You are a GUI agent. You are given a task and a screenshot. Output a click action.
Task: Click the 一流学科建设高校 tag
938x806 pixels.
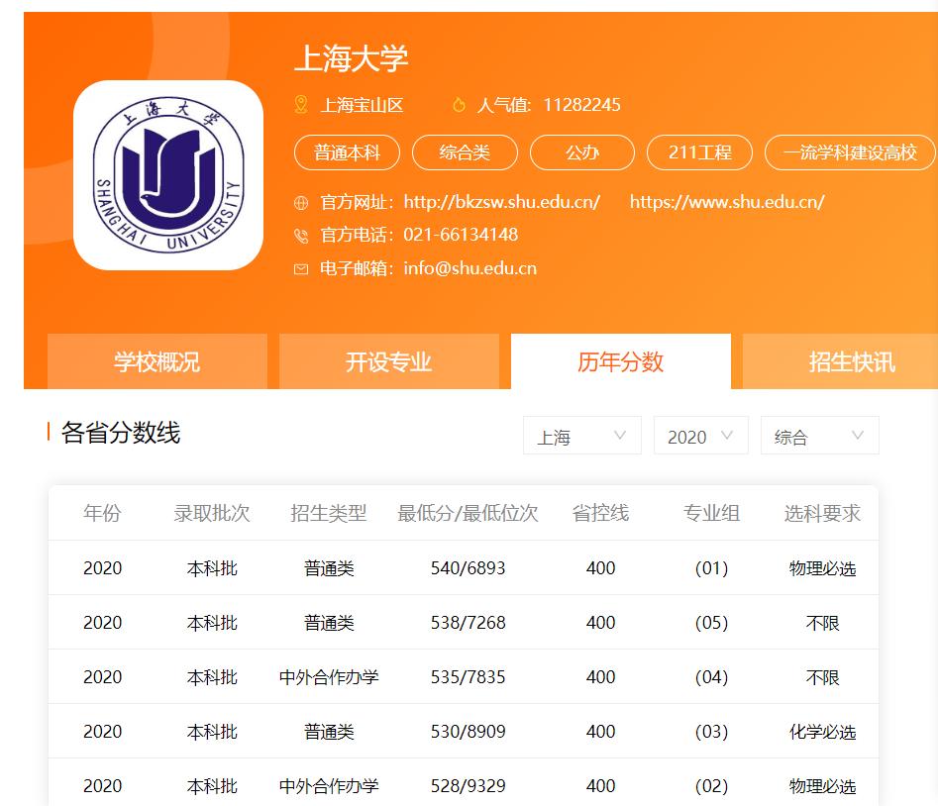coord(851,152)
